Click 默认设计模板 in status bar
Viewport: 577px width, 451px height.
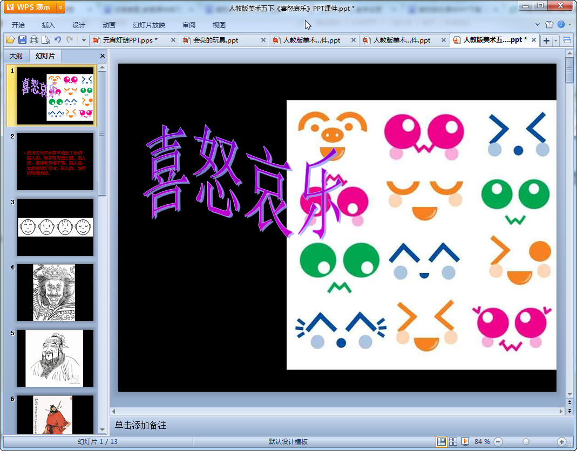tap(288, 441)
